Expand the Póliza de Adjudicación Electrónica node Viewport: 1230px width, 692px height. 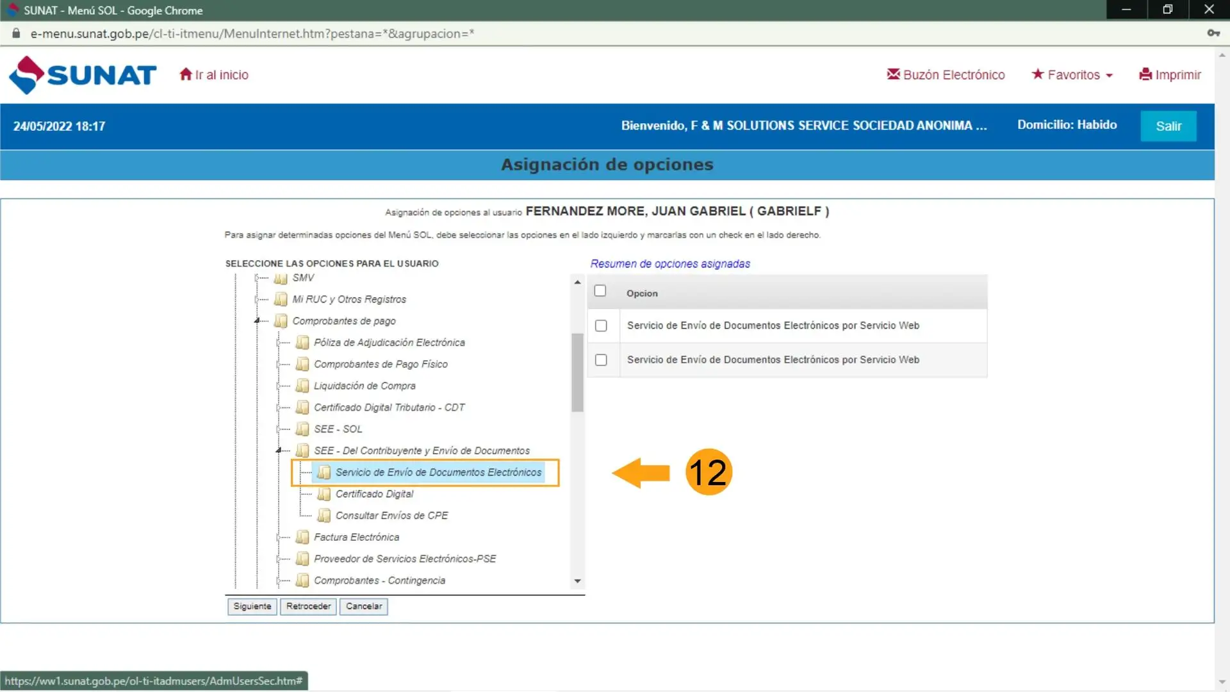[x=279, y=343]
